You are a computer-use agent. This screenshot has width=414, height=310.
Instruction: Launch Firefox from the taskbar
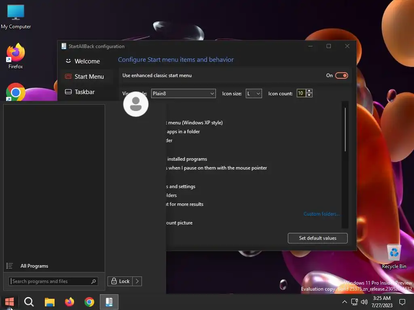[x=70, y=302]
